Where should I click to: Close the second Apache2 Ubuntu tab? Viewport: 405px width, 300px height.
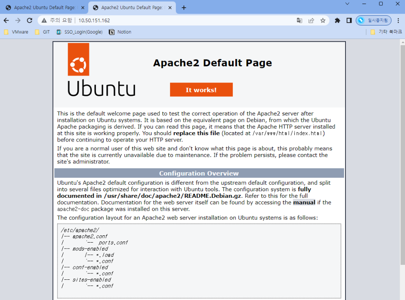tap(170, 8)
